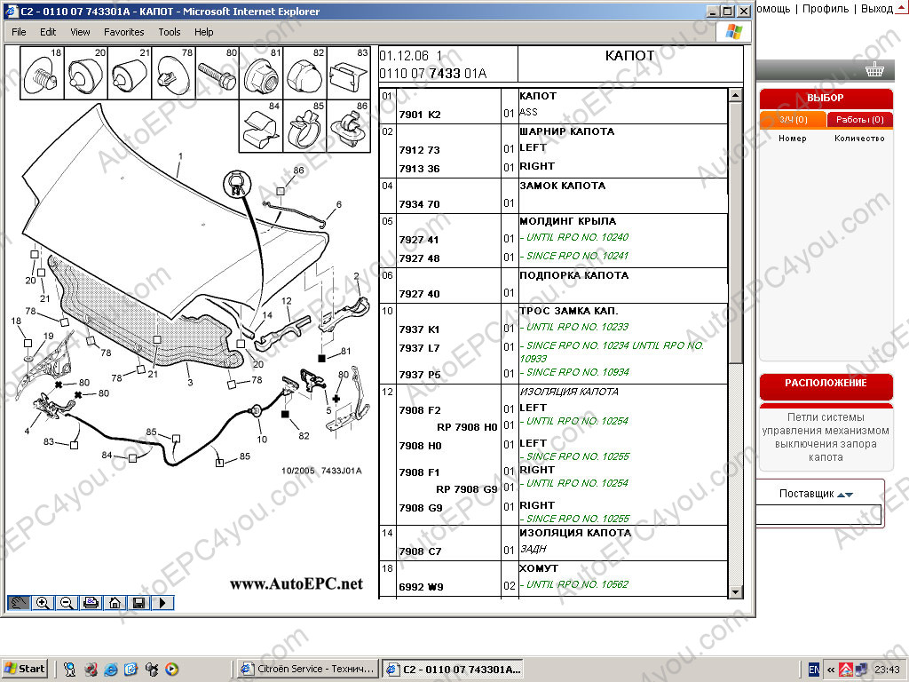Return to home diagram view

(115, 603)
